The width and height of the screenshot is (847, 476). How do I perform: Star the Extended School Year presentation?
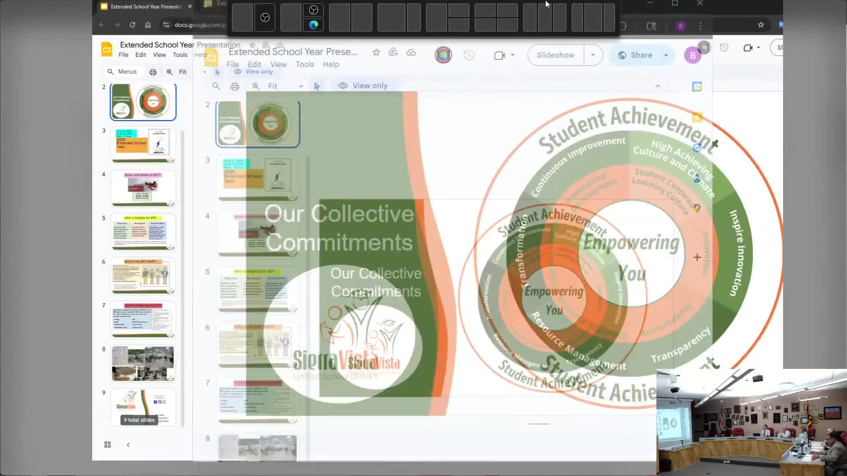pyautogui.click(x=376, y=52)
